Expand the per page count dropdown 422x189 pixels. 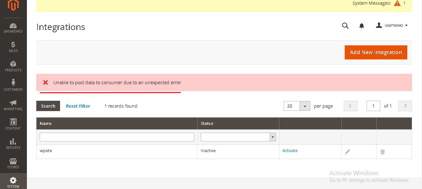pyautogui.click(x=305, y=106)
